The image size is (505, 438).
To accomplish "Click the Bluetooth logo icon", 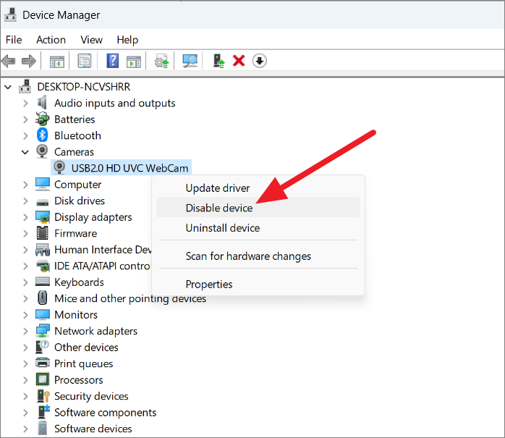I will [42, 135].
